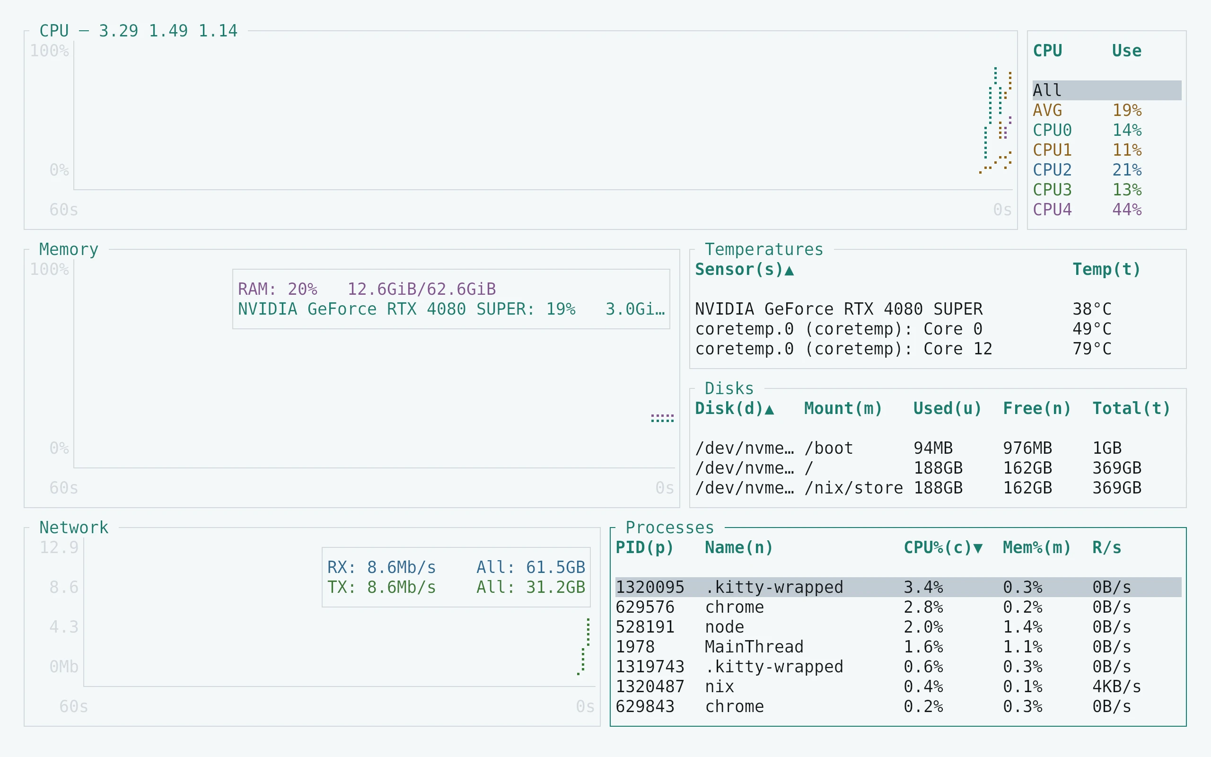Select the coretemp Core 0 sensor row
This screenshot has width=1211, height=757.
(938, 329)
